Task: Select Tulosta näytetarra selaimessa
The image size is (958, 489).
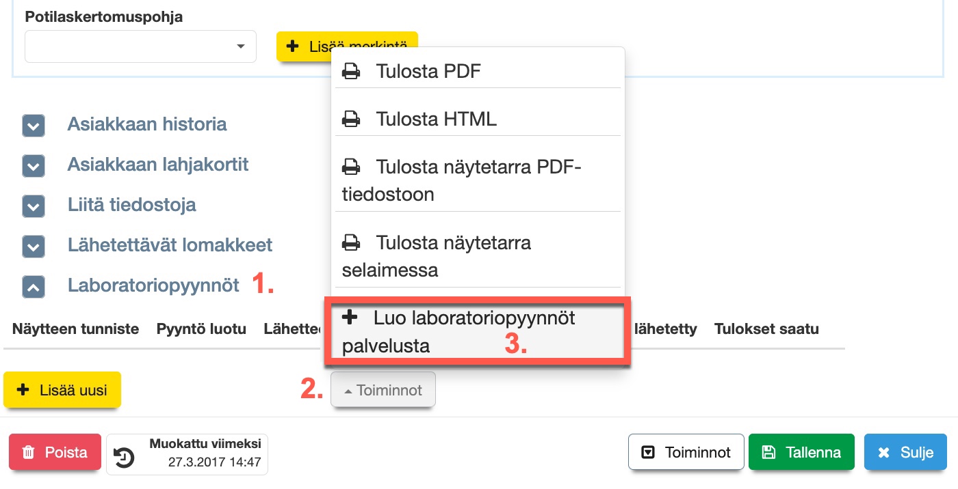Action: coord(477,256)
